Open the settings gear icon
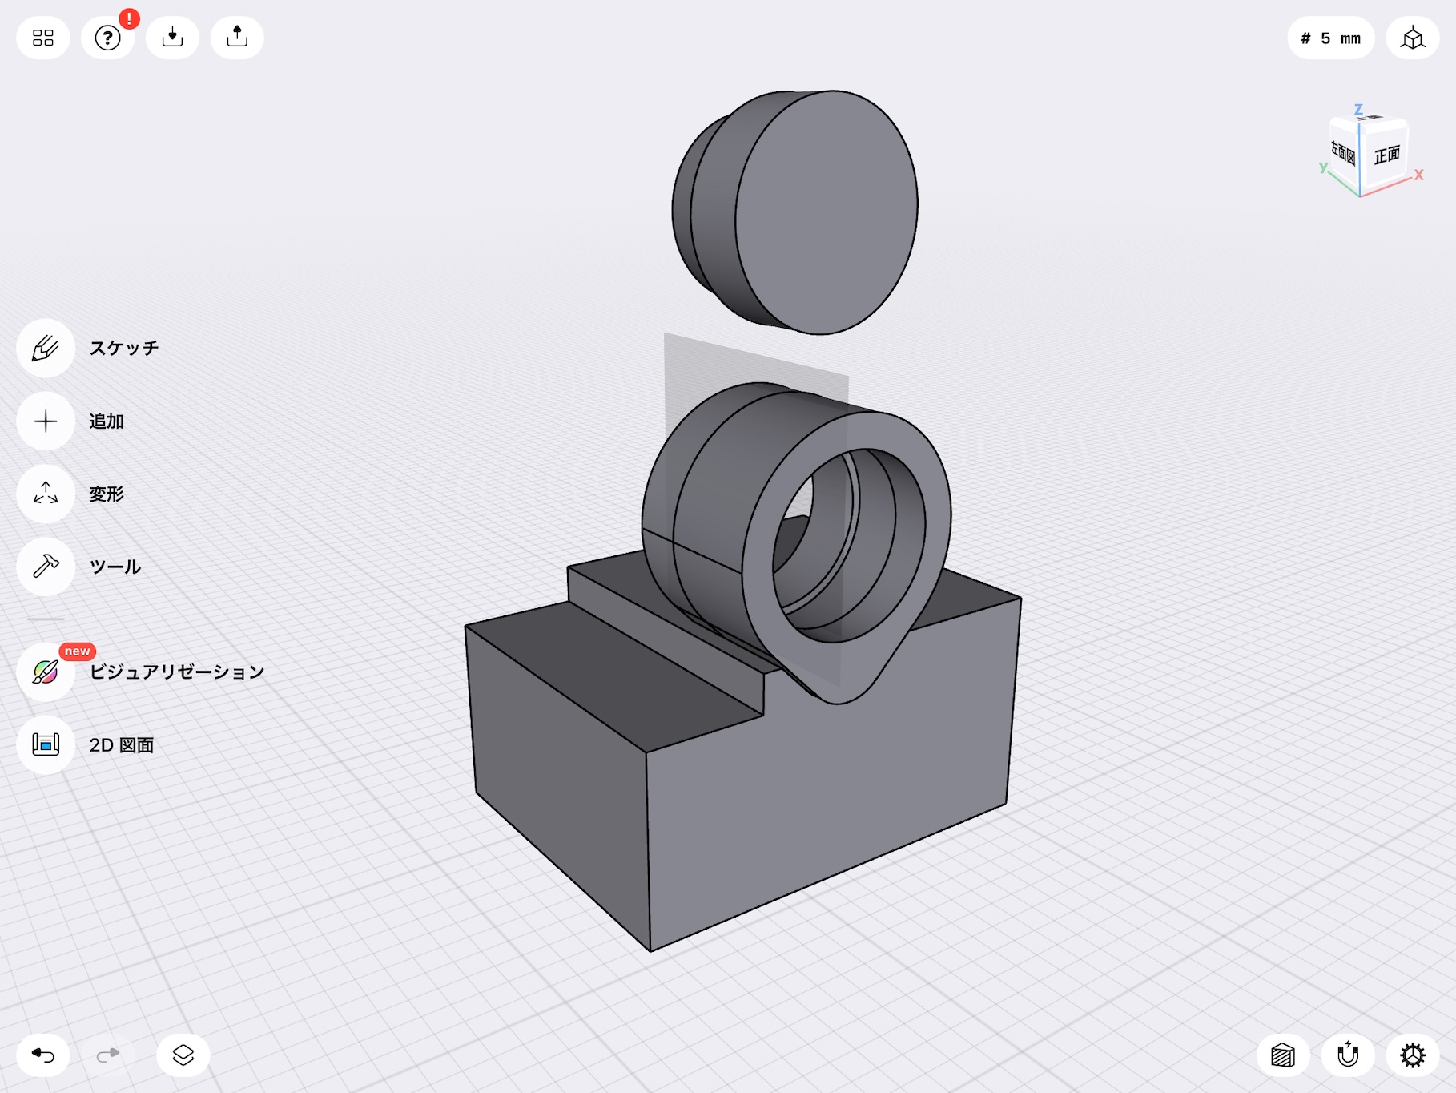 (1413, 1055)
